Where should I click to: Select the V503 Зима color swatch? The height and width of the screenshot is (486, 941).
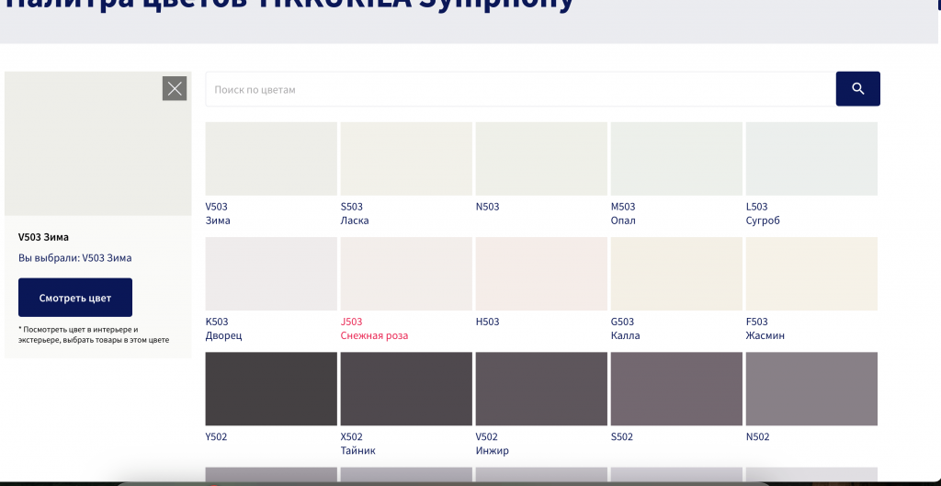tap(271, 159)
